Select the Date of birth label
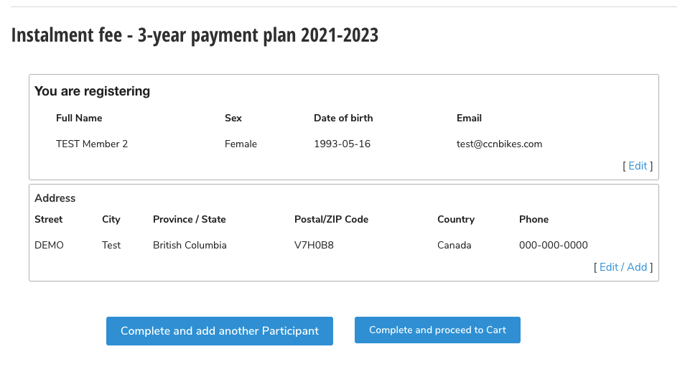This screenshot has width=685, height=367. (x=343, y=118)
